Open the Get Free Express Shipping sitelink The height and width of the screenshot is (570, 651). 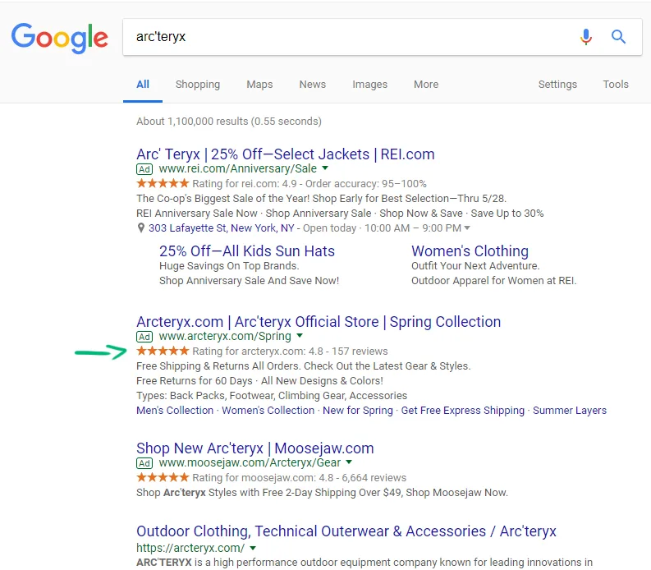(x=463, y=411)
